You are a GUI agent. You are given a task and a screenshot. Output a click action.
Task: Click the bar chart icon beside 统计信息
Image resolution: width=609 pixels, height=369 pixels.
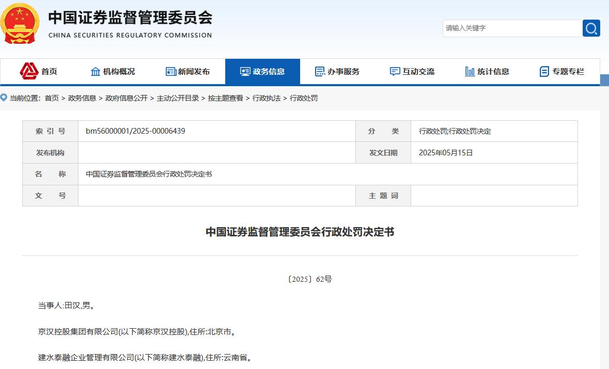470,71
